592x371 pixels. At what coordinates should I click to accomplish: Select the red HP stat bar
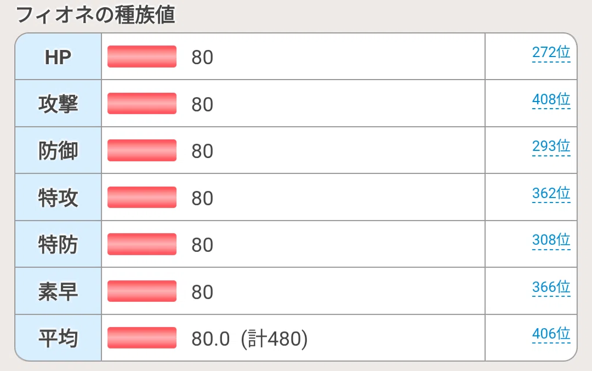(x=142, y=57)
